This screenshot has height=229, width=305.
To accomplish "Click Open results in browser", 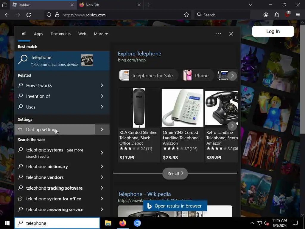I will point(175,206).
